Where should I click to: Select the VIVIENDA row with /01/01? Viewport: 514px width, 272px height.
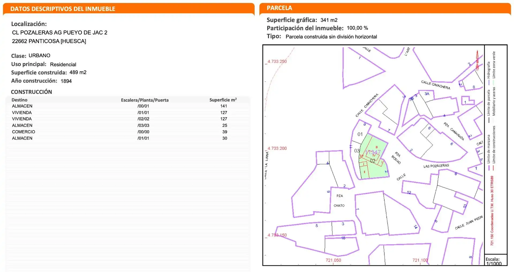(128, 113)
